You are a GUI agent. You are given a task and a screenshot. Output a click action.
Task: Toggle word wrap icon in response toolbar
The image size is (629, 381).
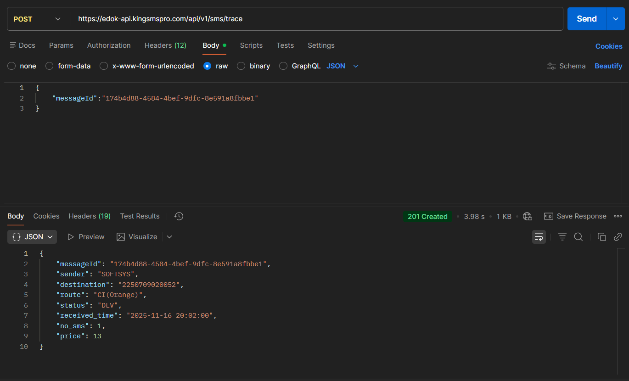pos(539,237)
